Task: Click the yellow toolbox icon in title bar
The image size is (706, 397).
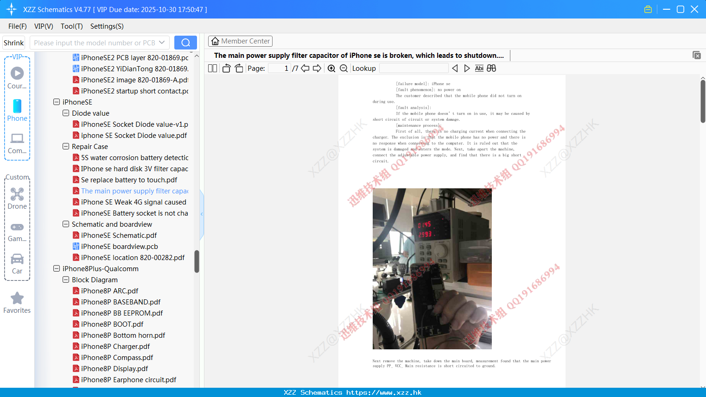Action: [x=648, y=9]
